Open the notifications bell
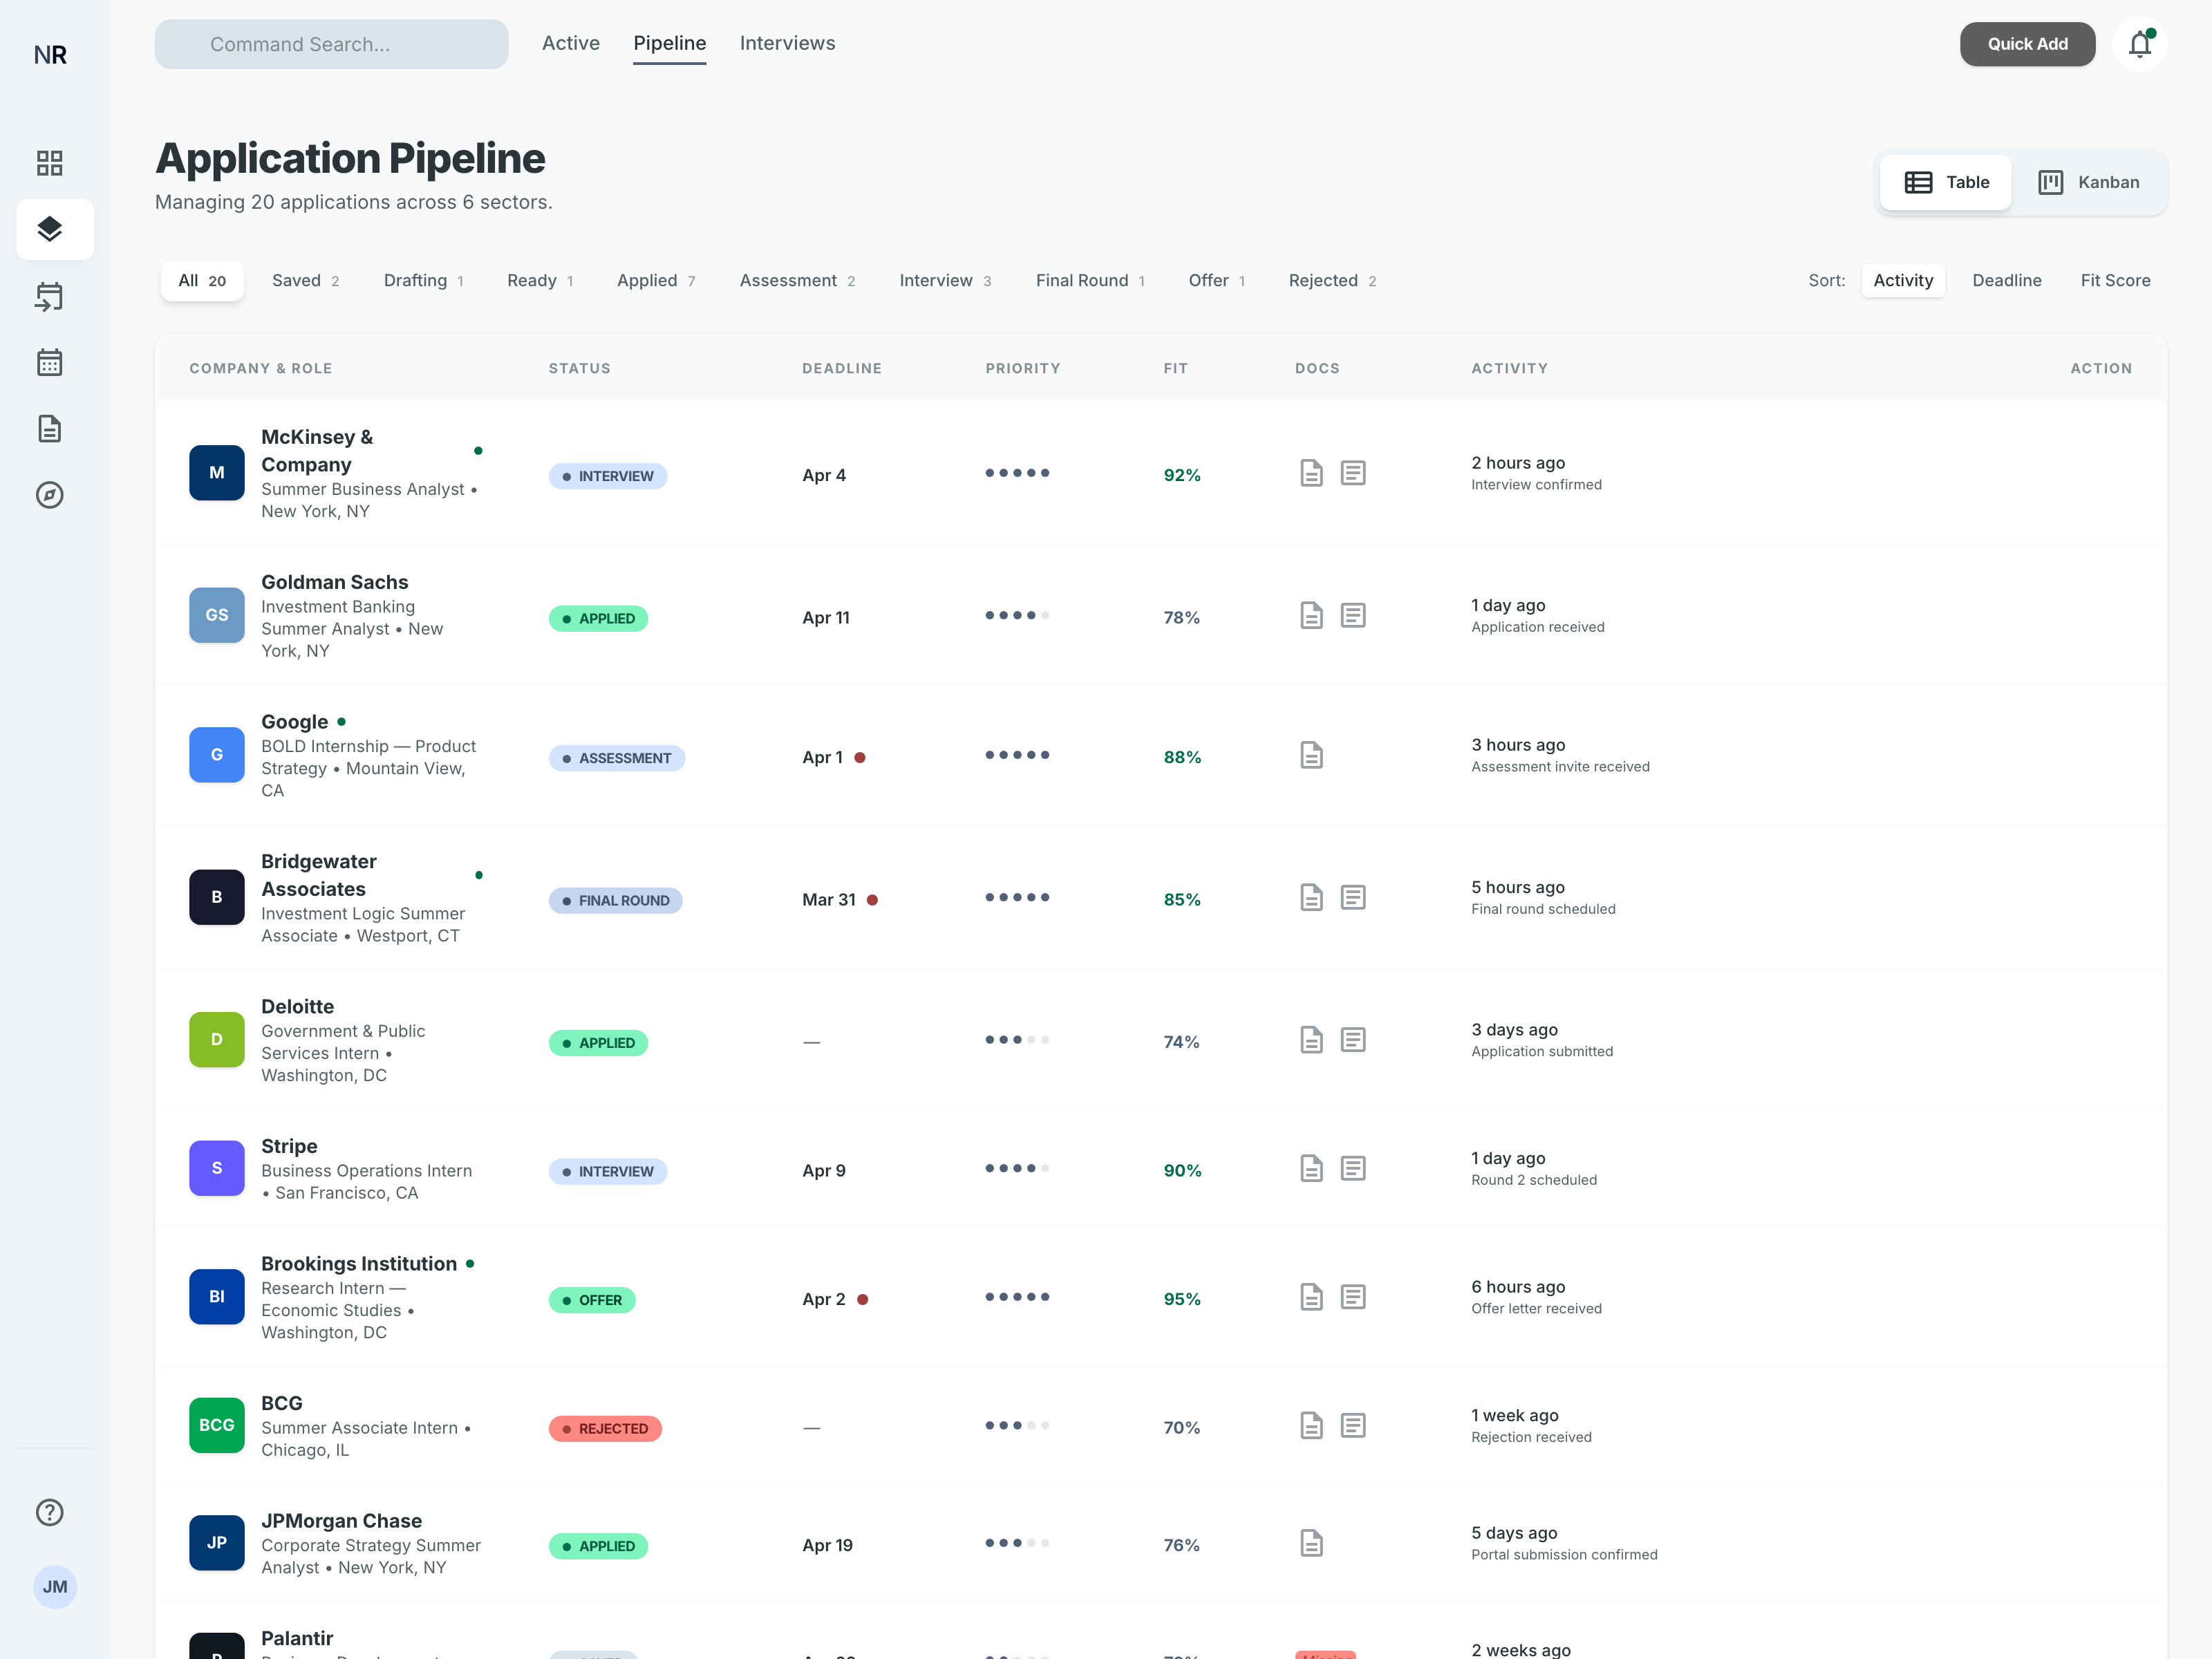Viewport: 2212px width, 1659px height. 2139,44
